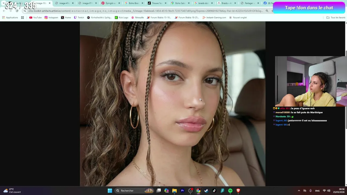
Task: Open File Explorer from the taskbar
Action: 174,191
